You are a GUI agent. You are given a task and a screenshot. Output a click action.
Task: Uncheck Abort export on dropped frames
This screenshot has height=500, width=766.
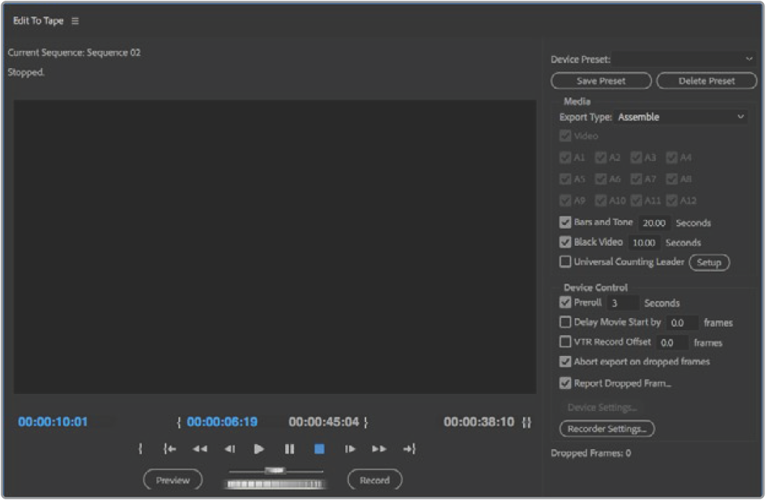tap(565, 362)
